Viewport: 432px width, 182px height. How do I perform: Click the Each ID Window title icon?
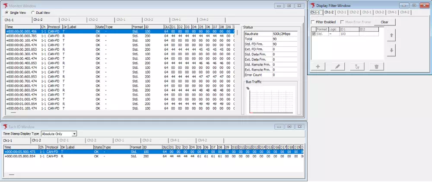tap(5, 126)
